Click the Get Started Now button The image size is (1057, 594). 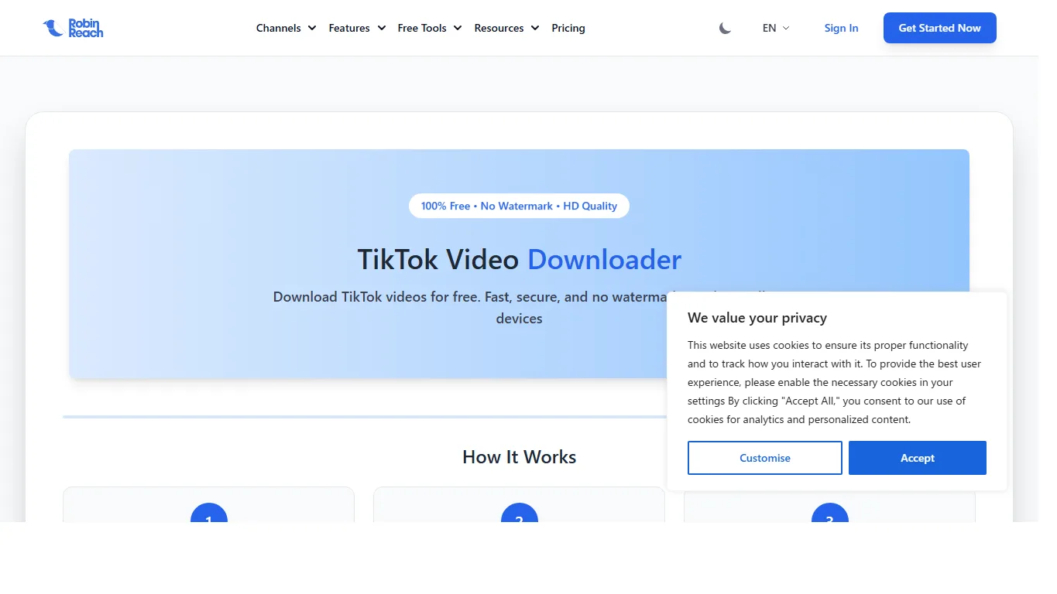click(x=939, y=28)
